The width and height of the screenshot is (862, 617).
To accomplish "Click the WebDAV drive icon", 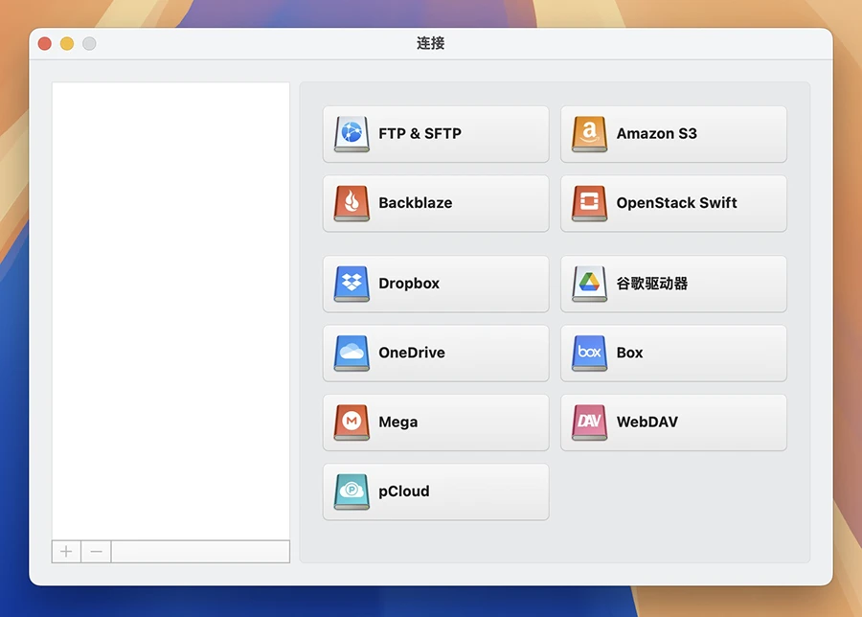I will 589,422.
